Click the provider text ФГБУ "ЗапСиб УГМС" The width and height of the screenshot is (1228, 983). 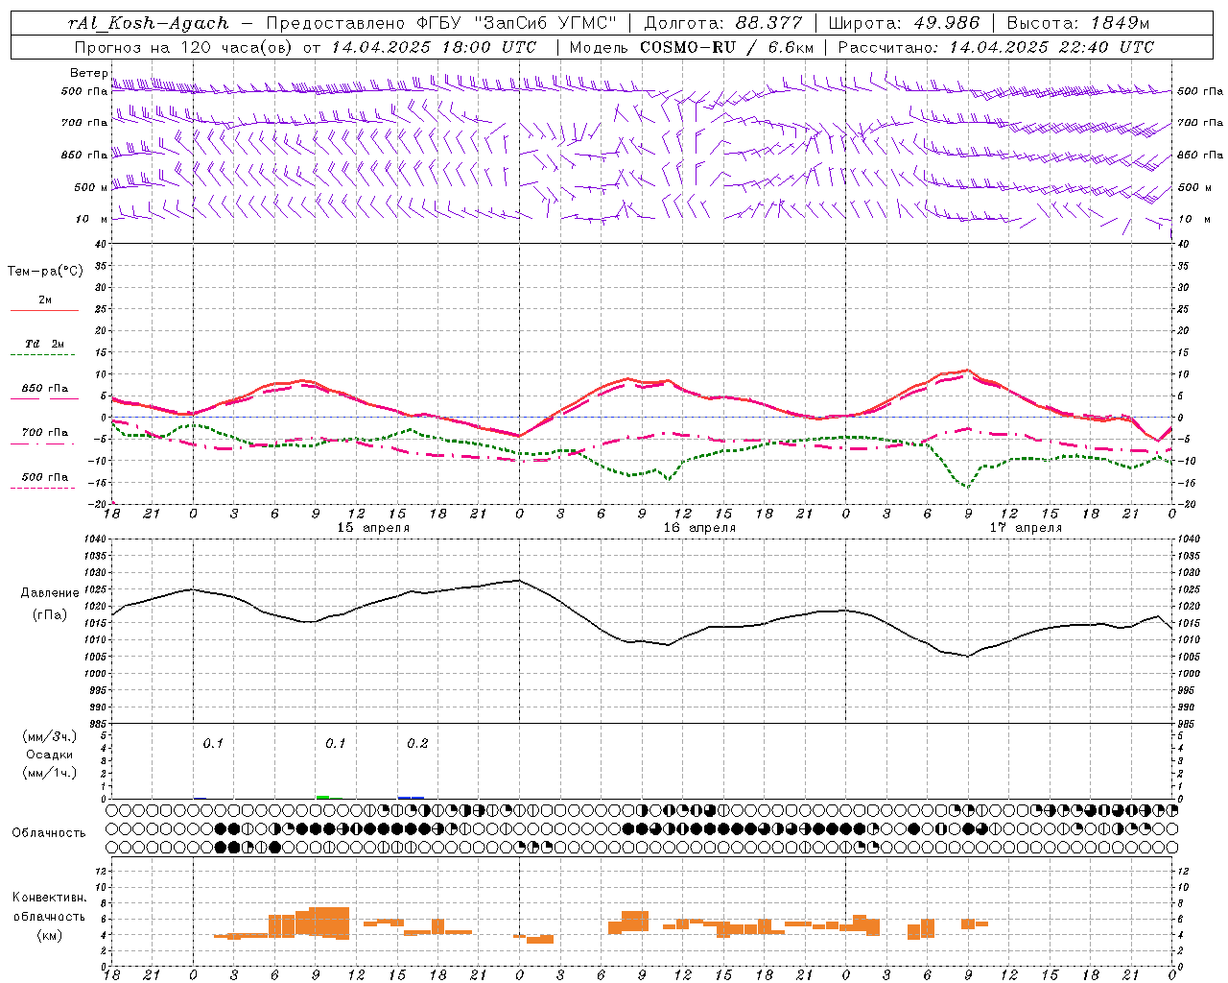[517, 23]
